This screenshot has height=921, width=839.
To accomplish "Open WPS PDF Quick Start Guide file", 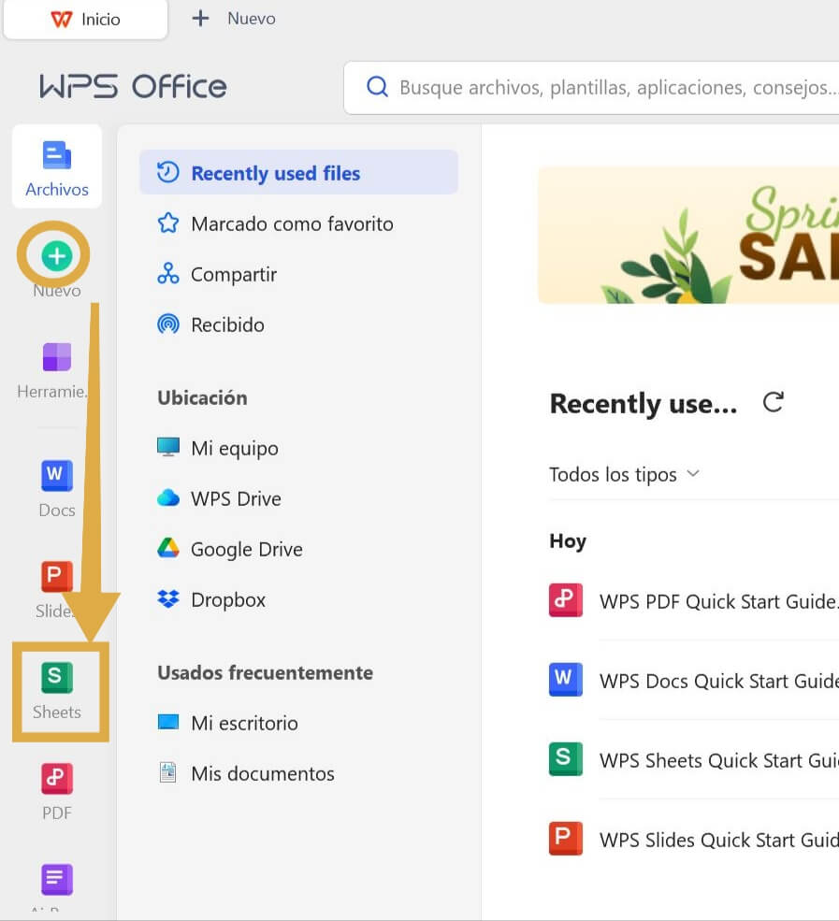I will pos(693,601).
